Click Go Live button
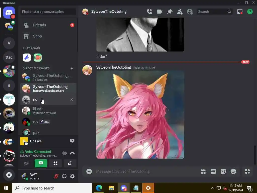 coord(36,141)
